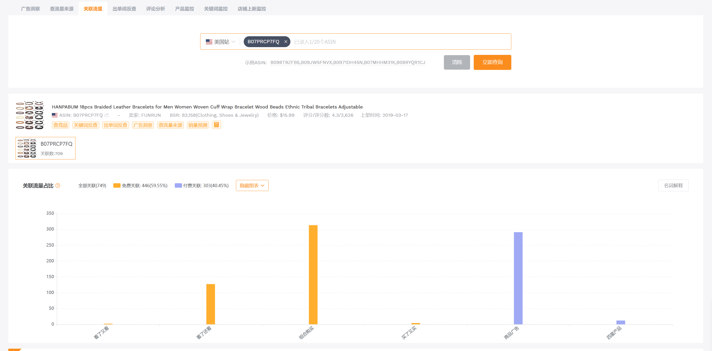Open the 店铺上新监控 tab
The width and height of the screenshot is (712, 351).
tap(252, 9)
